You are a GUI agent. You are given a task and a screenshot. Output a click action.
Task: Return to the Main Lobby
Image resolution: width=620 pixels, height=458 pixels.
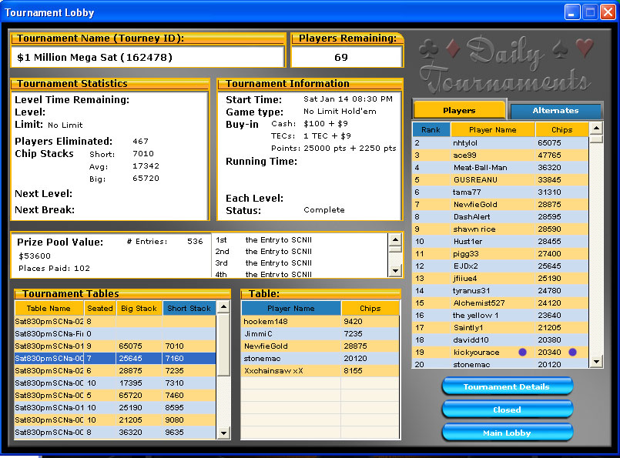point(507,433)
